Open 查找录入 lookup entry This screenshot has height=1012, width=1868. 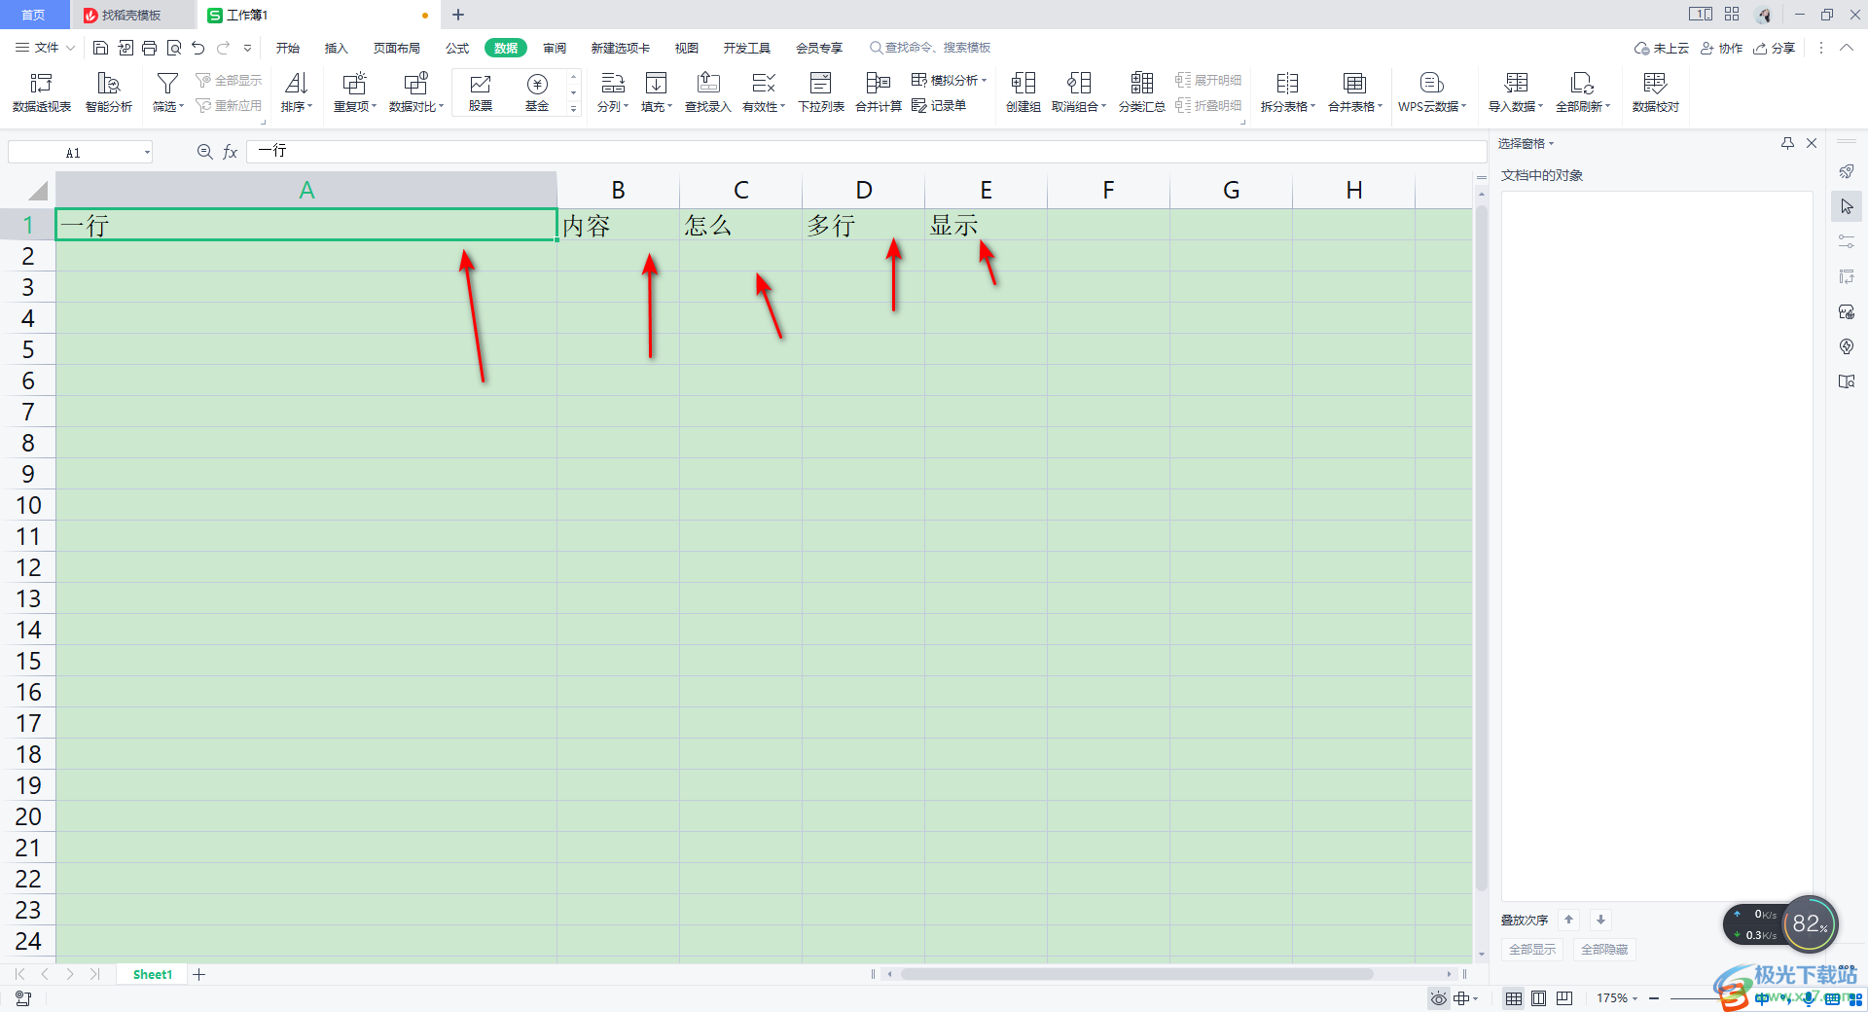pos(708,92)
